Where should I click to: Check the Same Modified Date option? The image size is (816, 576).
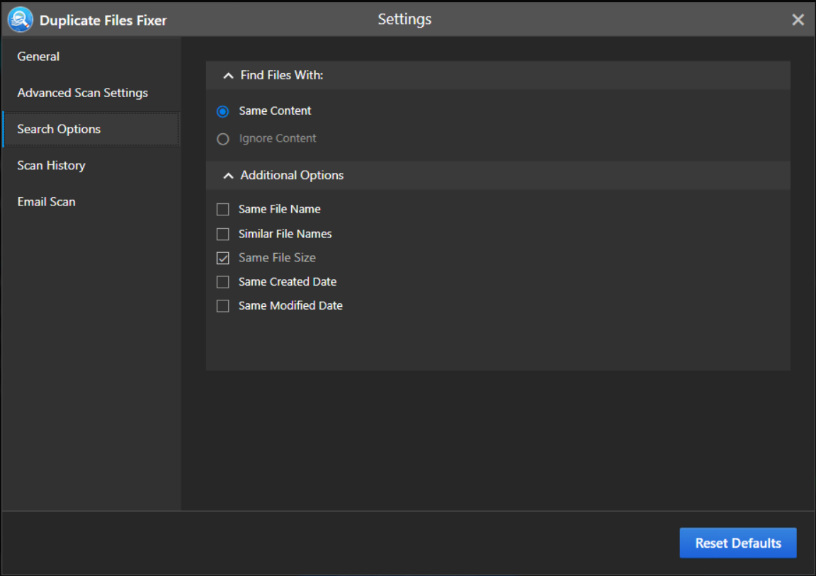pyautogui.click(x=223, y=306)
